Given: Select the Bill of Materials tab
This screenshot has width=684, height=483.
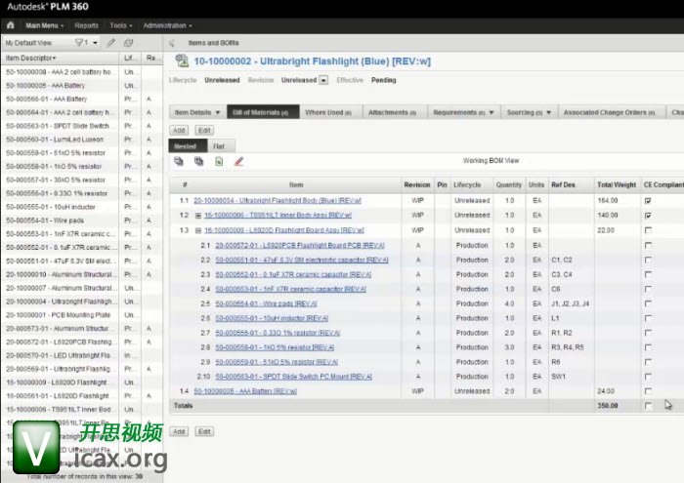Looking at the screenshot, I should coord(261,112).
